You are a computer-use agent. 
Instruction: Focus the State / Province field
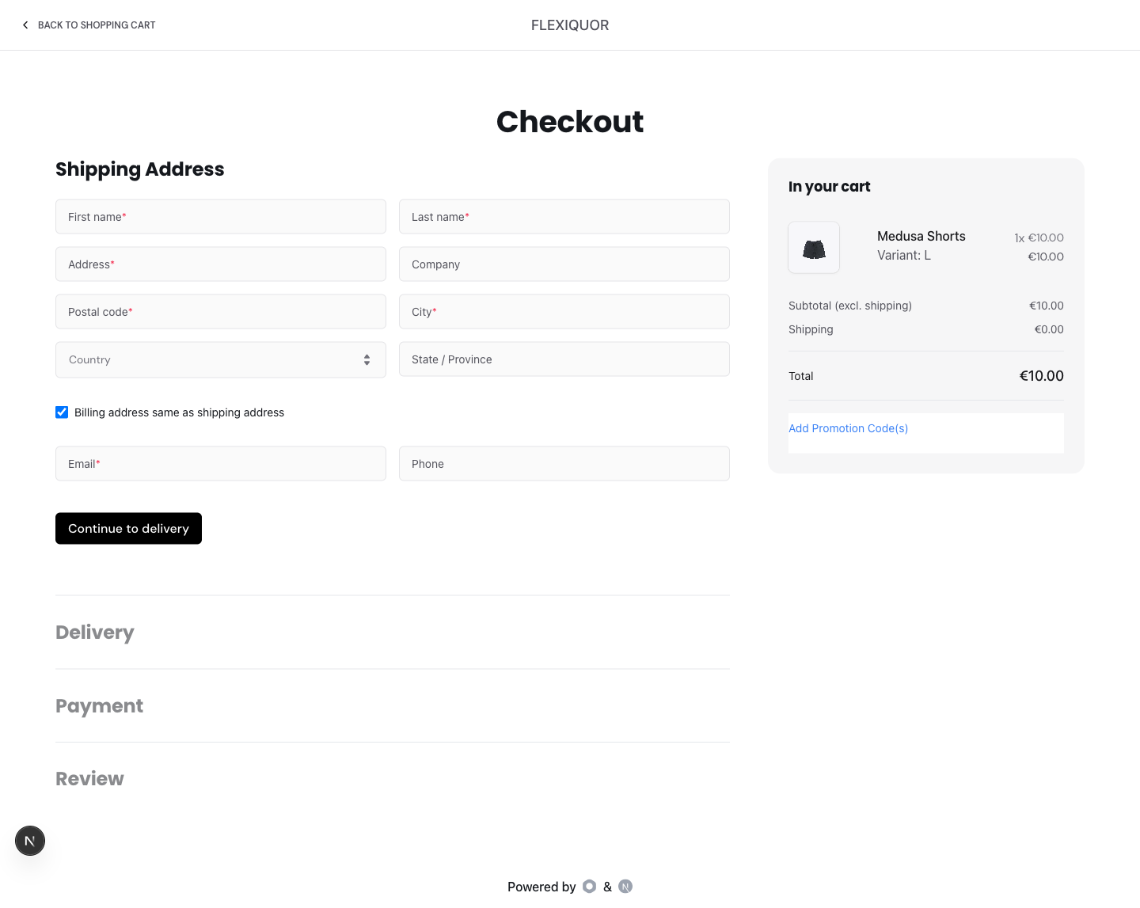564,359
